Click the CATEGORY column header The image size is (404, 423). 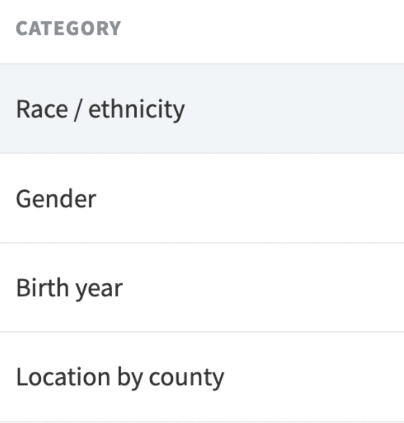point(68,28)
